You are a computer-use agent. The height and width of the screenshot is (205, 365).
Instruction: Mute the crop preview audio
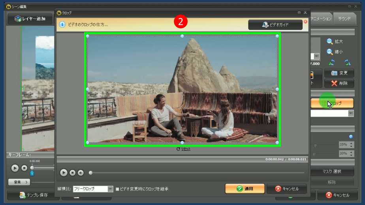[81, 173]
